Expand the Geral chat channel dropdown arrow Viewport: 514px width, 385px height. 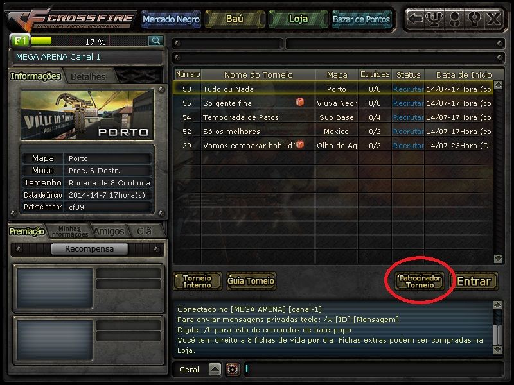pyautogui.click(x=215, y=370)
